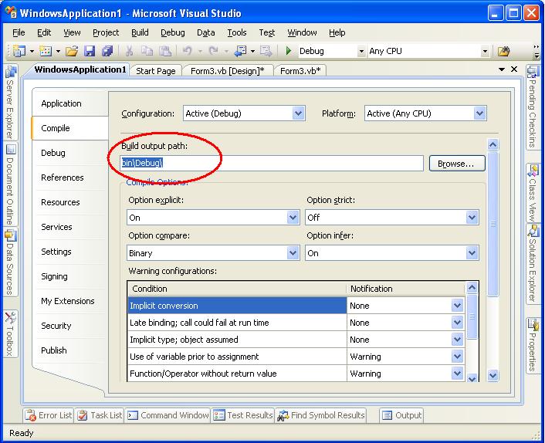Open the Option infer dropdown
545x443 pixels.
coord(472,253)
